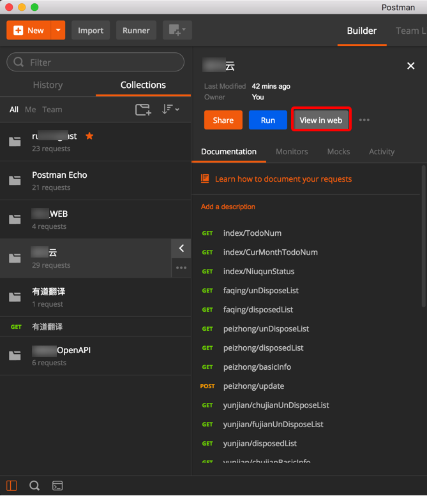Click the Postman Echo folder icon
The image size is (427, 496).
15,180
